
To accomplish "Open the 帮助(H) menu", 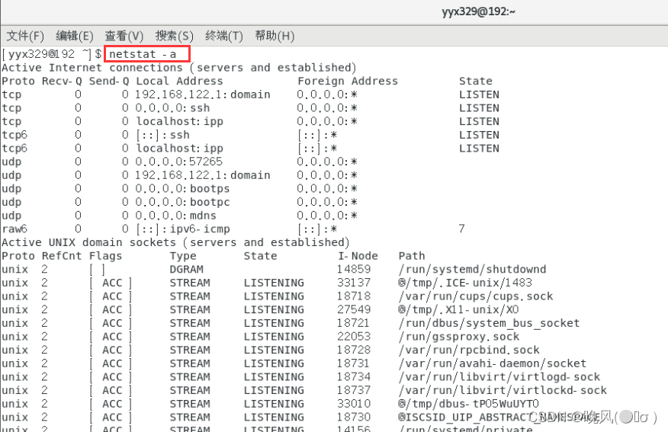I will (275, 36).
